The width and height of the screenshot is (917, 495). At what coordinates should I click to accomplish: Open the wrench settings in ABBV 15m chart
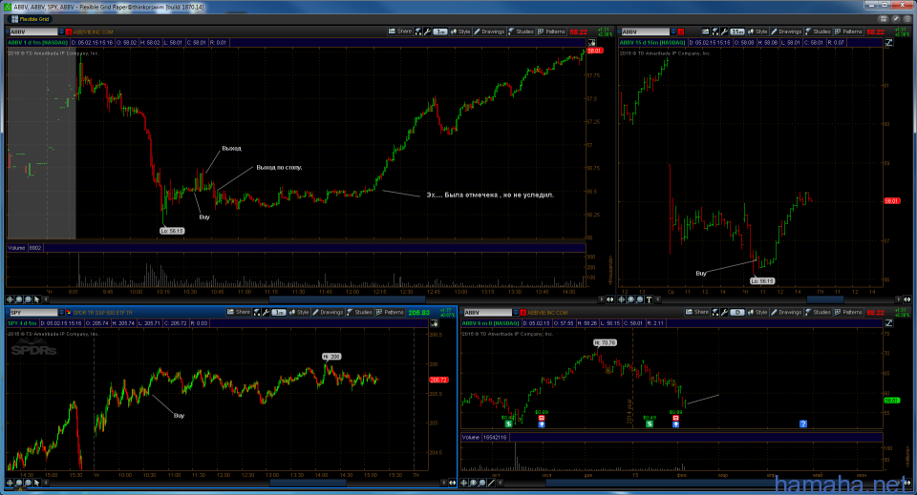pos(724,31)
